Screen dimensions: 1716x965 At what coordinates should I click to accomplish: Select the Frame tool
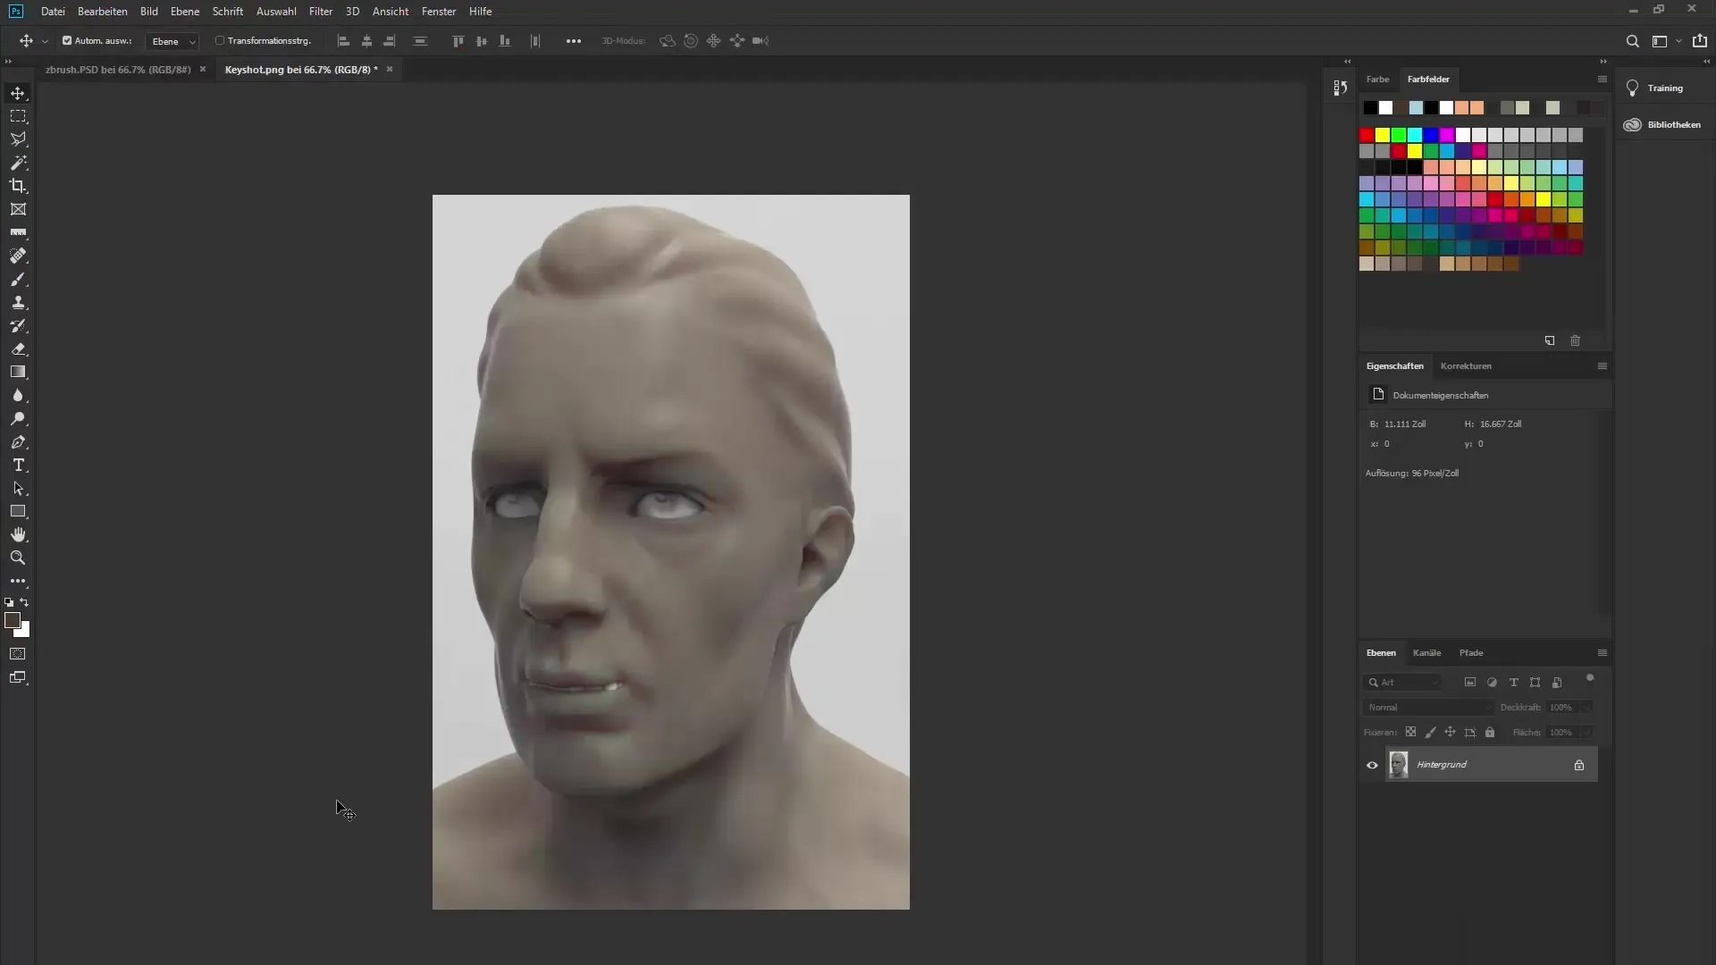(x=18, y=209)
